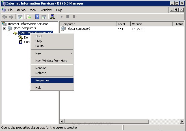Click the Domains node icon in tree
This screenshot has width=186, height=131.
tap(21, 37)
